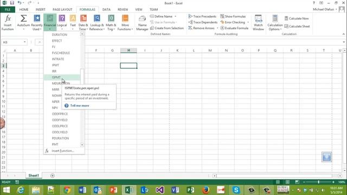Click the Tell me more link
347x195 pixels.
[x=80, y=106]
